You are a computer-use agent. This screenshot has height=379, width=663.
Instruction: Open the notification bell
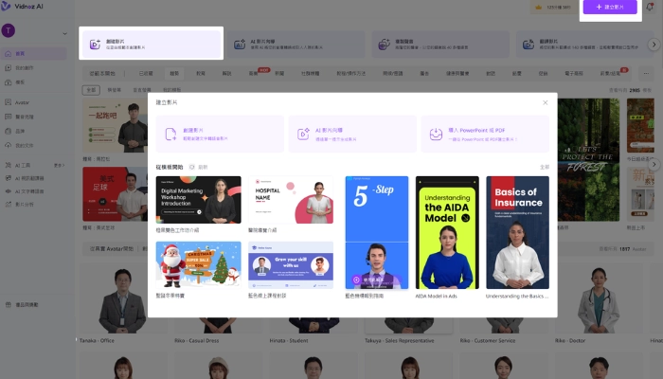(650, 7)
